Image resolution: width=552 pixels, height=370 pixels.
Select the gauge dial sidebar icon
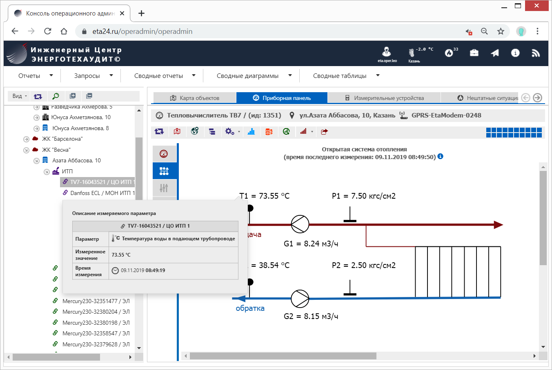pyautogui.click(x=164, y=154)
